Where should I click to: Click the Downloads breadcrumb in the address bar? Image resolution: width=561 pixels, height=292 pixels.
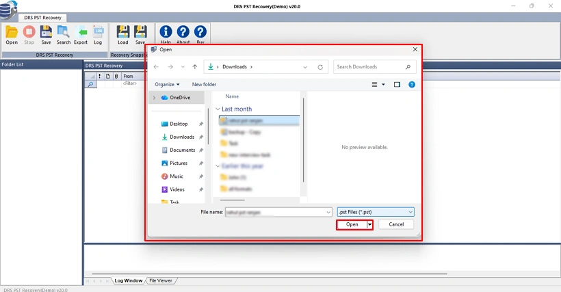coord(235,67)
